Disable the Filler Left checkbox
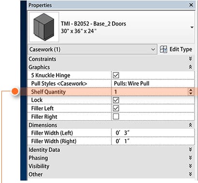 click(116, 108)
